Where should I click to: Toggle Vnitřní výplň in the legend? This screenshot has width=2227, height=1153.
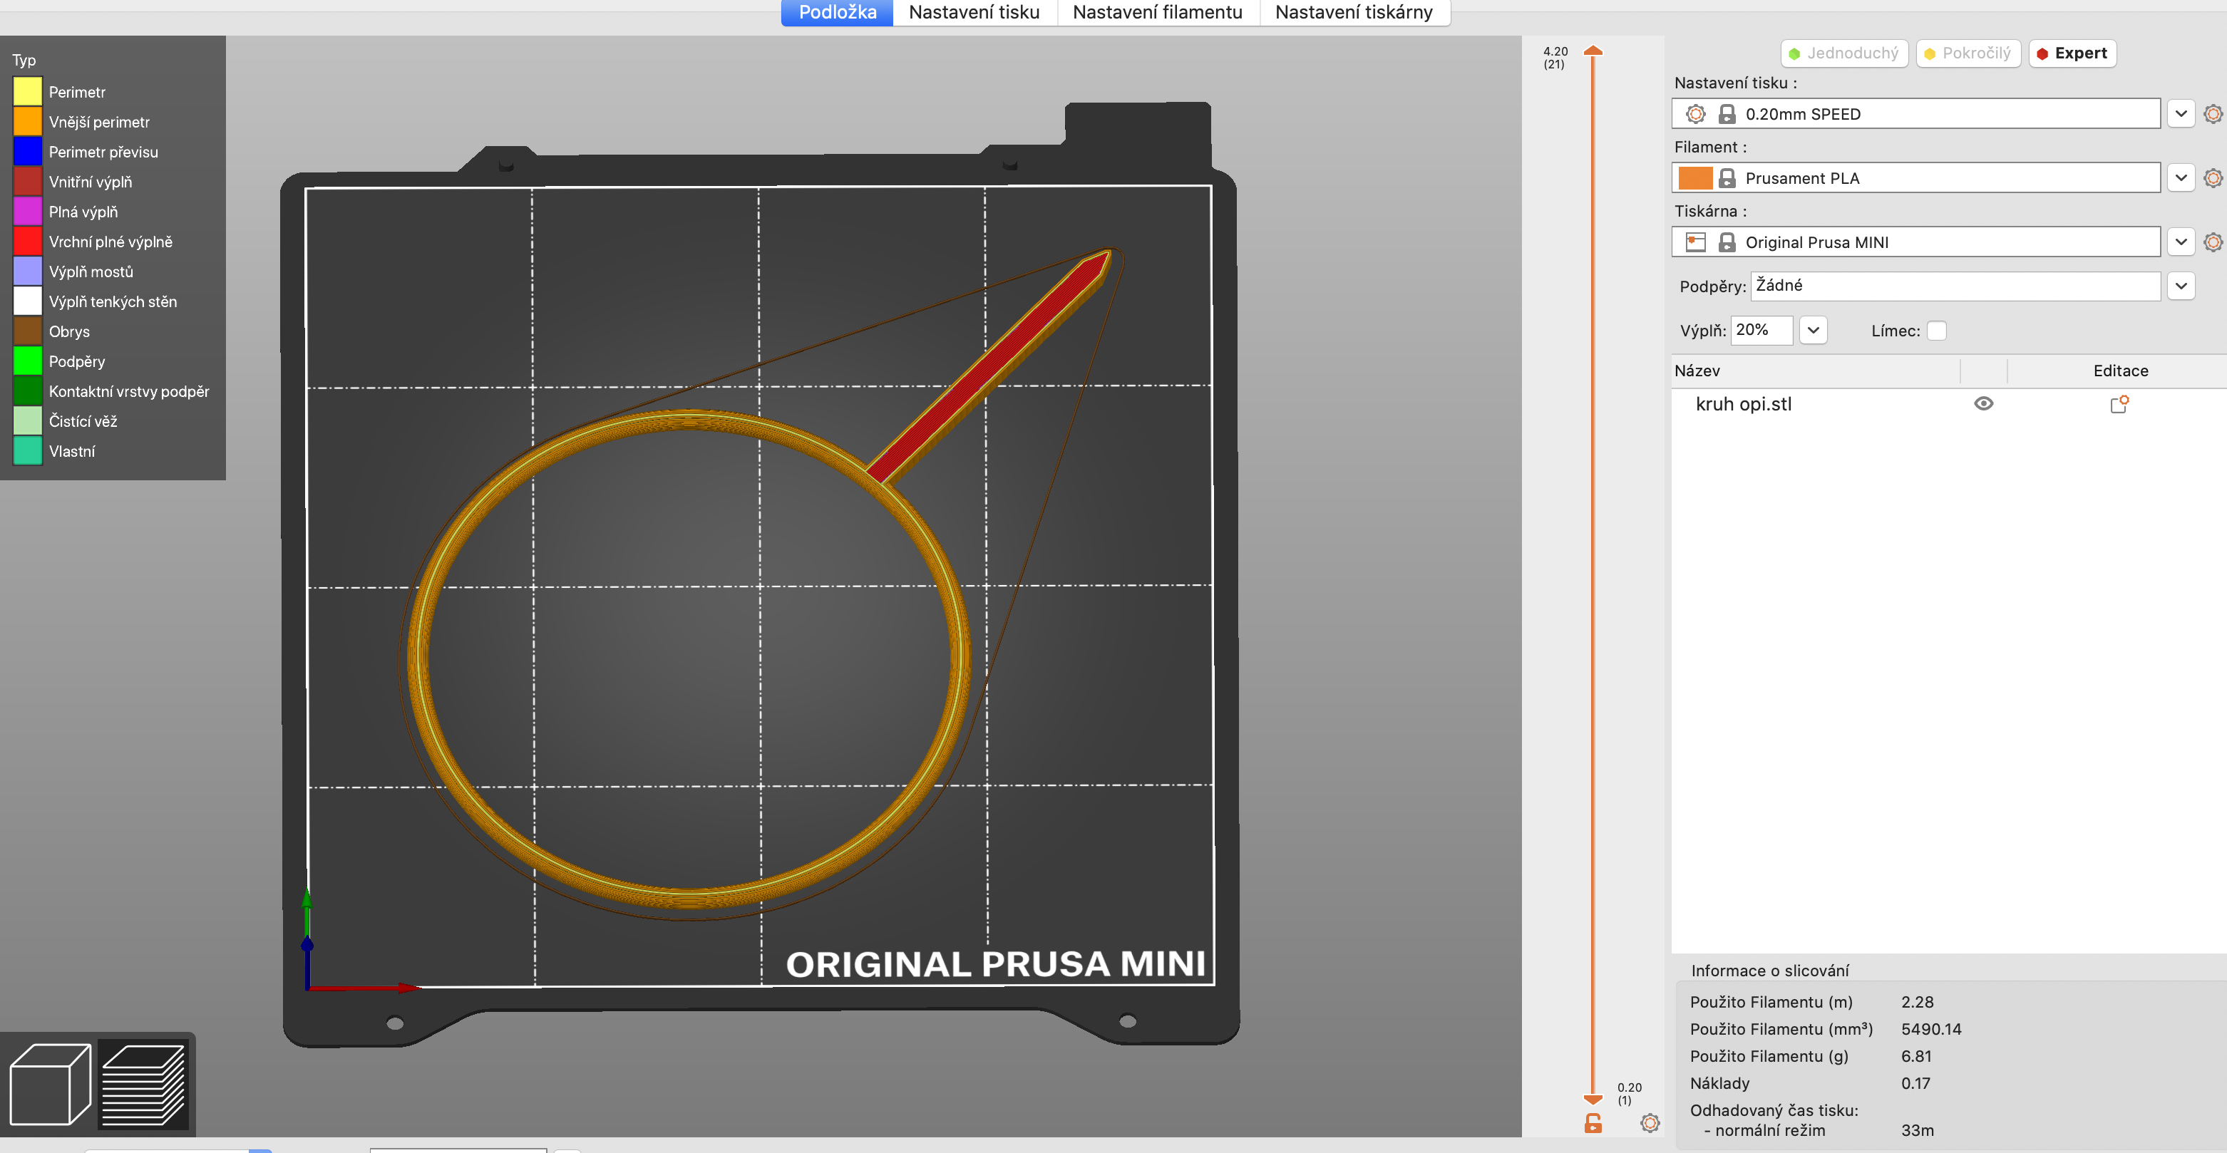click(73, 182)
